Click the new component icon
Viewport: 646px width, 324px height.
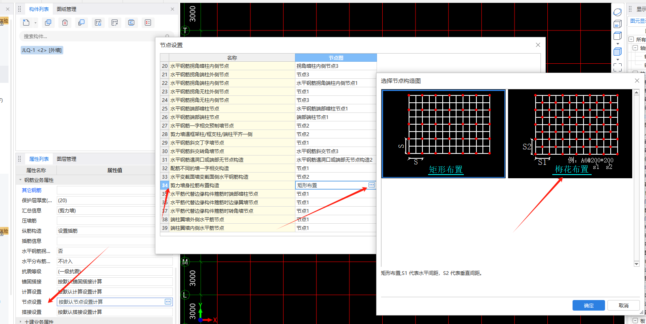26,23
